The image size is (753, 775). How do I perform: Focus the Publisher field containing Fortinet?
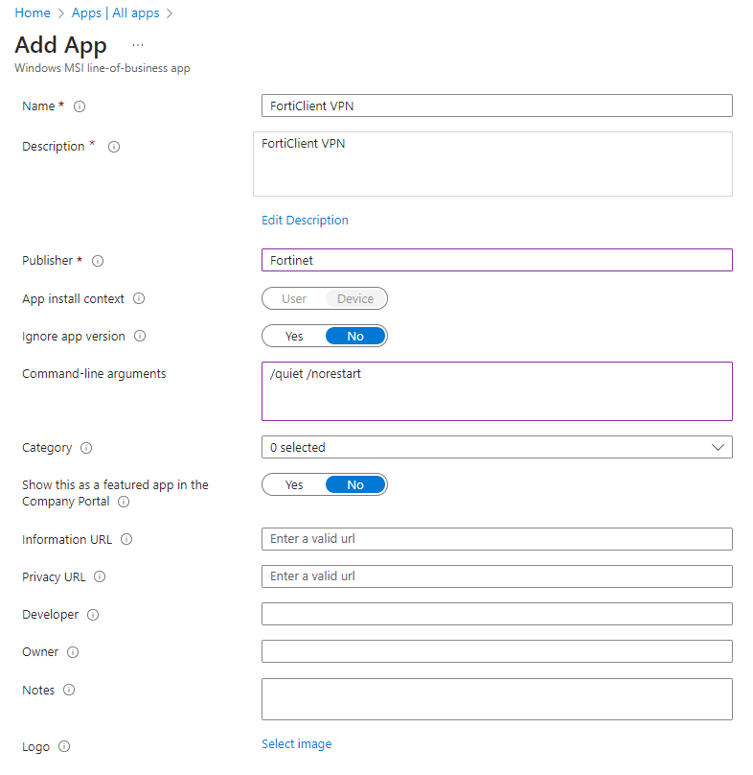[x=497, y=260]
